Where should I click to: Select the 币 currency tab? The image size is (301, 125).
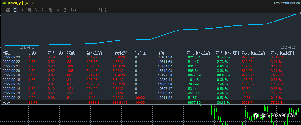pyautogui.click(x=50, y=10)
